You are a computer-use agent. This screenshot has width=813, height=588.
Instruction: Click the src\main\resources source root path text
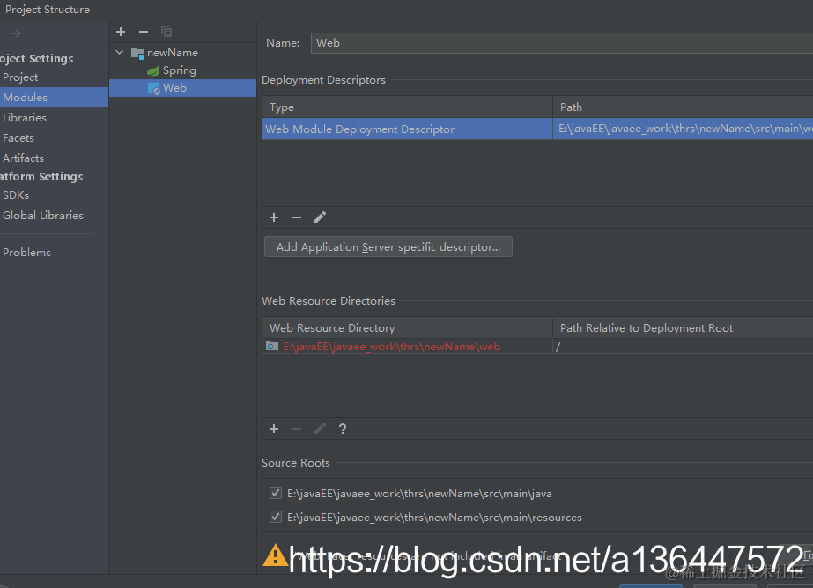(x=434, y=518)
